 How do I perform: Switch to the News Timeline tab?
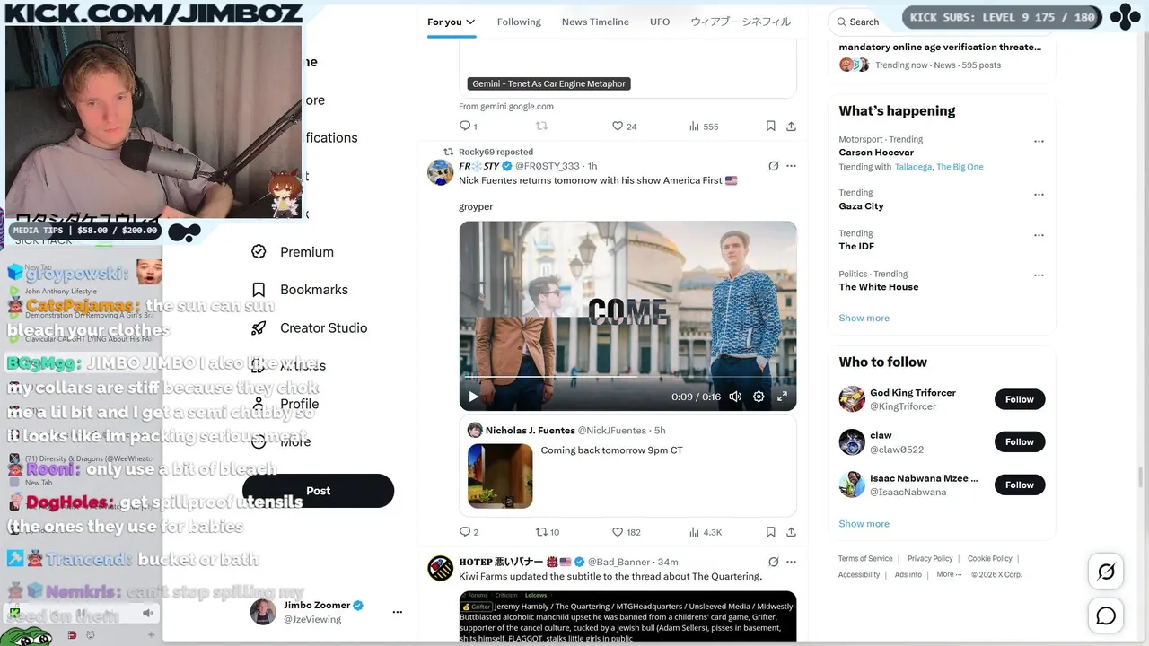[595, 22]
